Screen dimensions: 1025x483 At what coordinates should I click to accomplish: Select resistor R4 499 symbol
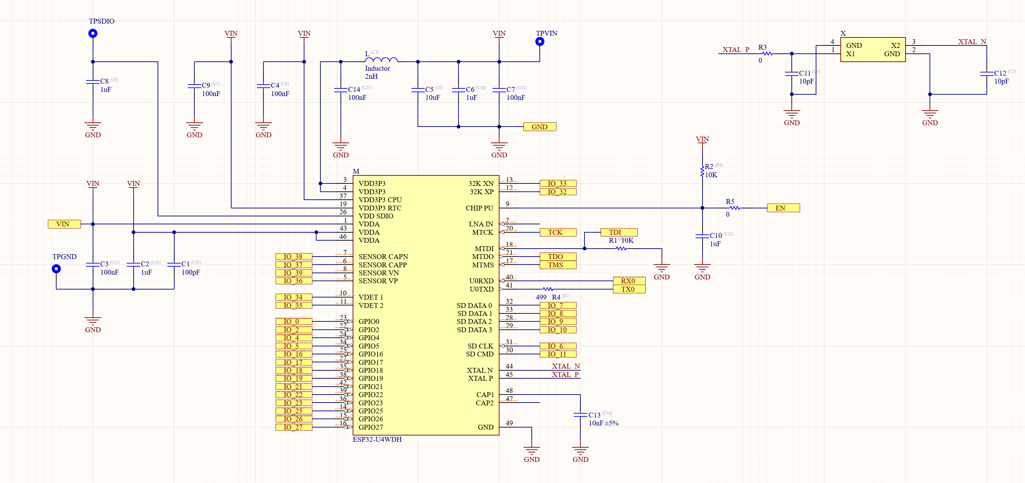548,289
